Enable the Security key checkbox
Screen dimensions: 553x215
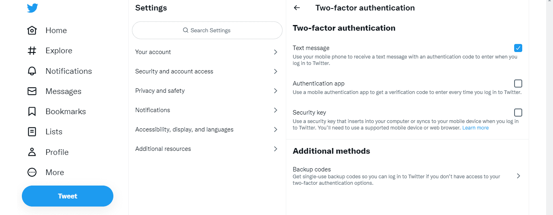click(x=518, y=113)
